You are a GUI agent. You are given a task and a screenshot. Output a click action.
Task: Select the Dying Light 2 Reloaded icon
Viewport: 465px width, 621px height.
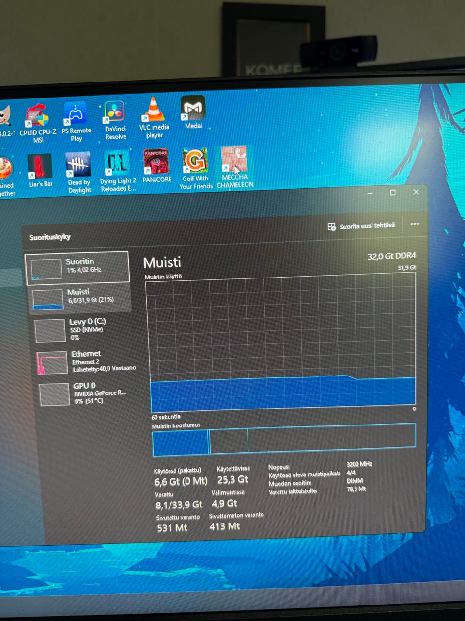coord(118,171)
